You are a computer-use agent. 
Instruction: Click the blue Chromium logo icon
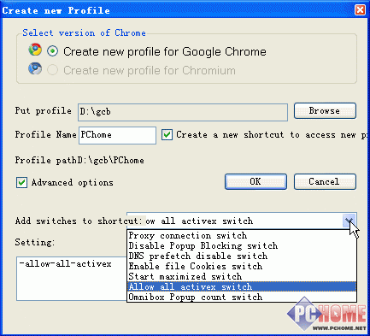[35, 68]
